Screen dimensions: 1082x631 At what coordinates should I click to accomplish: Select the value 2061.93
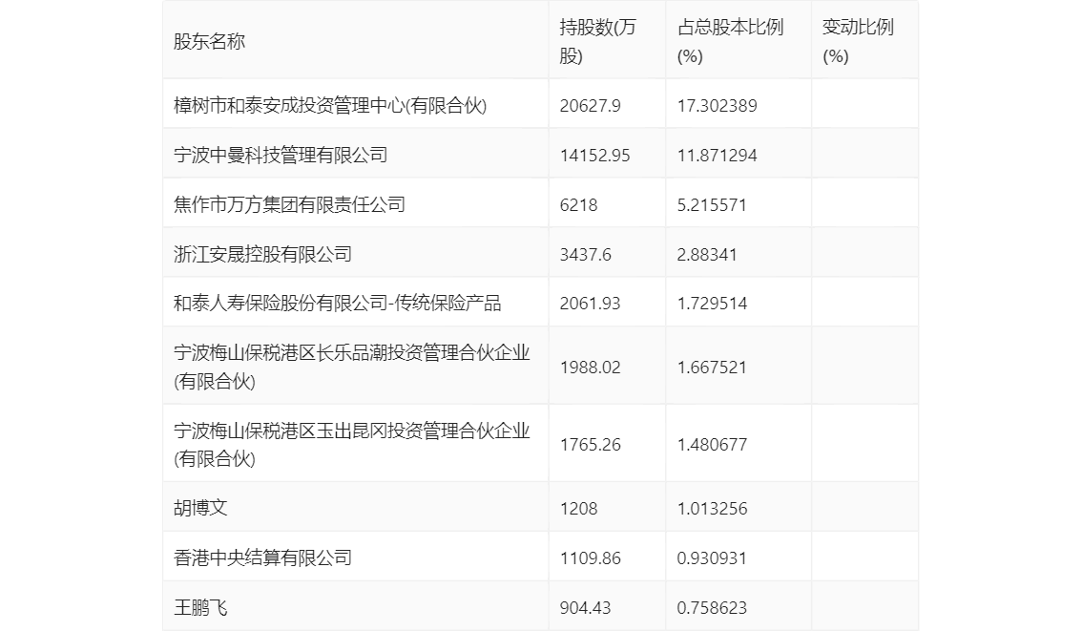[590, 303]
